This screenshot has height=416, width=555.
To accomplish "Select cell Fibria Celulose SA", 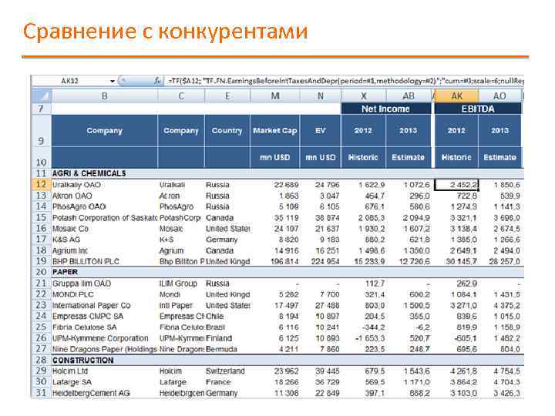I will (105, 327).
